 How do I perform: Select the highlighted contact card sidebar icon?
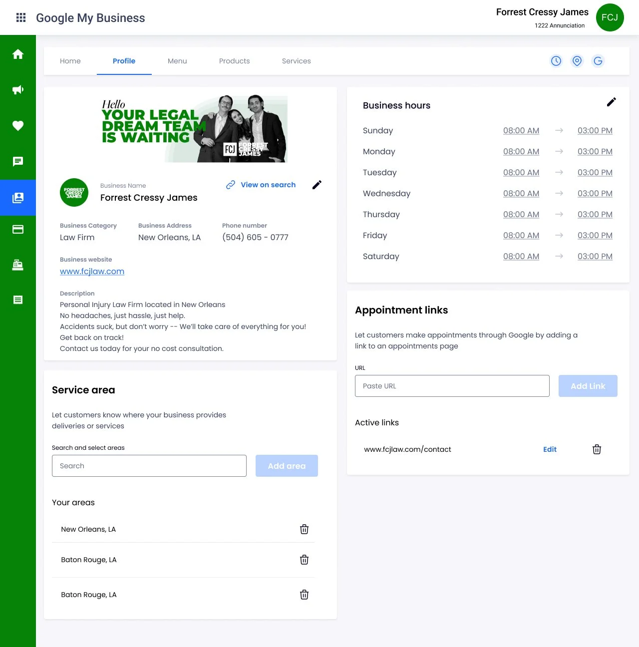[18, 198]
